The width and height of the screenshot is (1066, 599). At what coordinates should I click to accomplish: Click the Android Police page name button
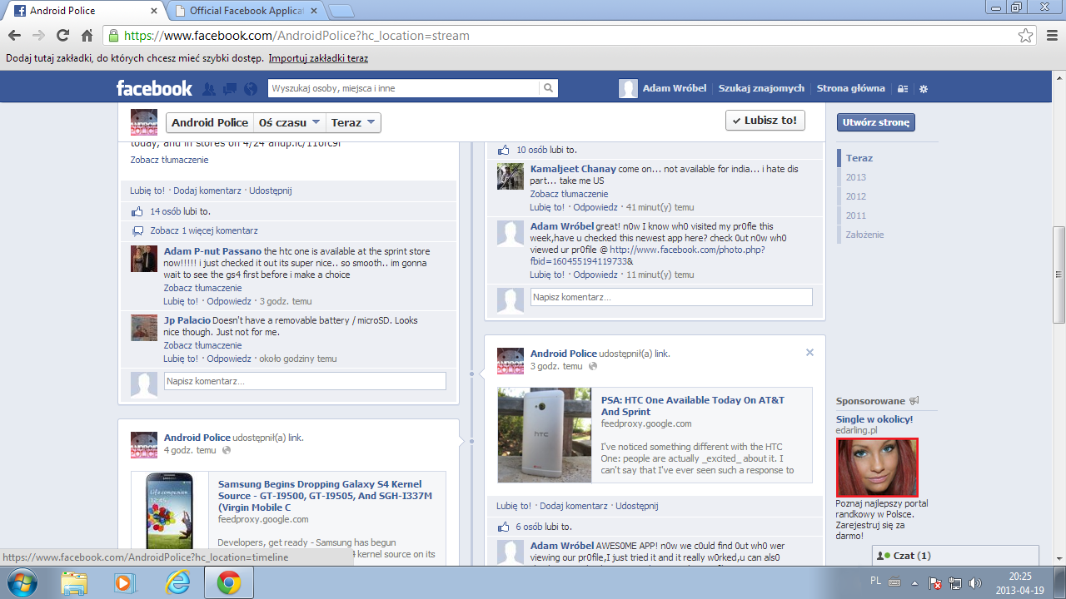210,122
